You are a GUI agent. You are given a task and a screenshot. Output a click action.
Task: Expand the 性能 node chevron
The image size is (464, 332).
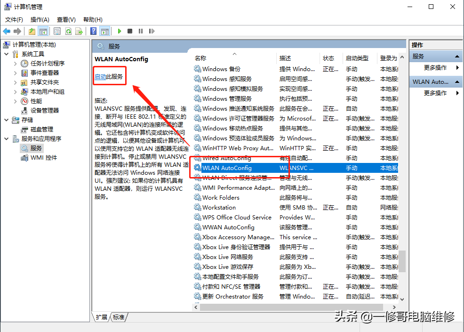click(x=16, y=101)
